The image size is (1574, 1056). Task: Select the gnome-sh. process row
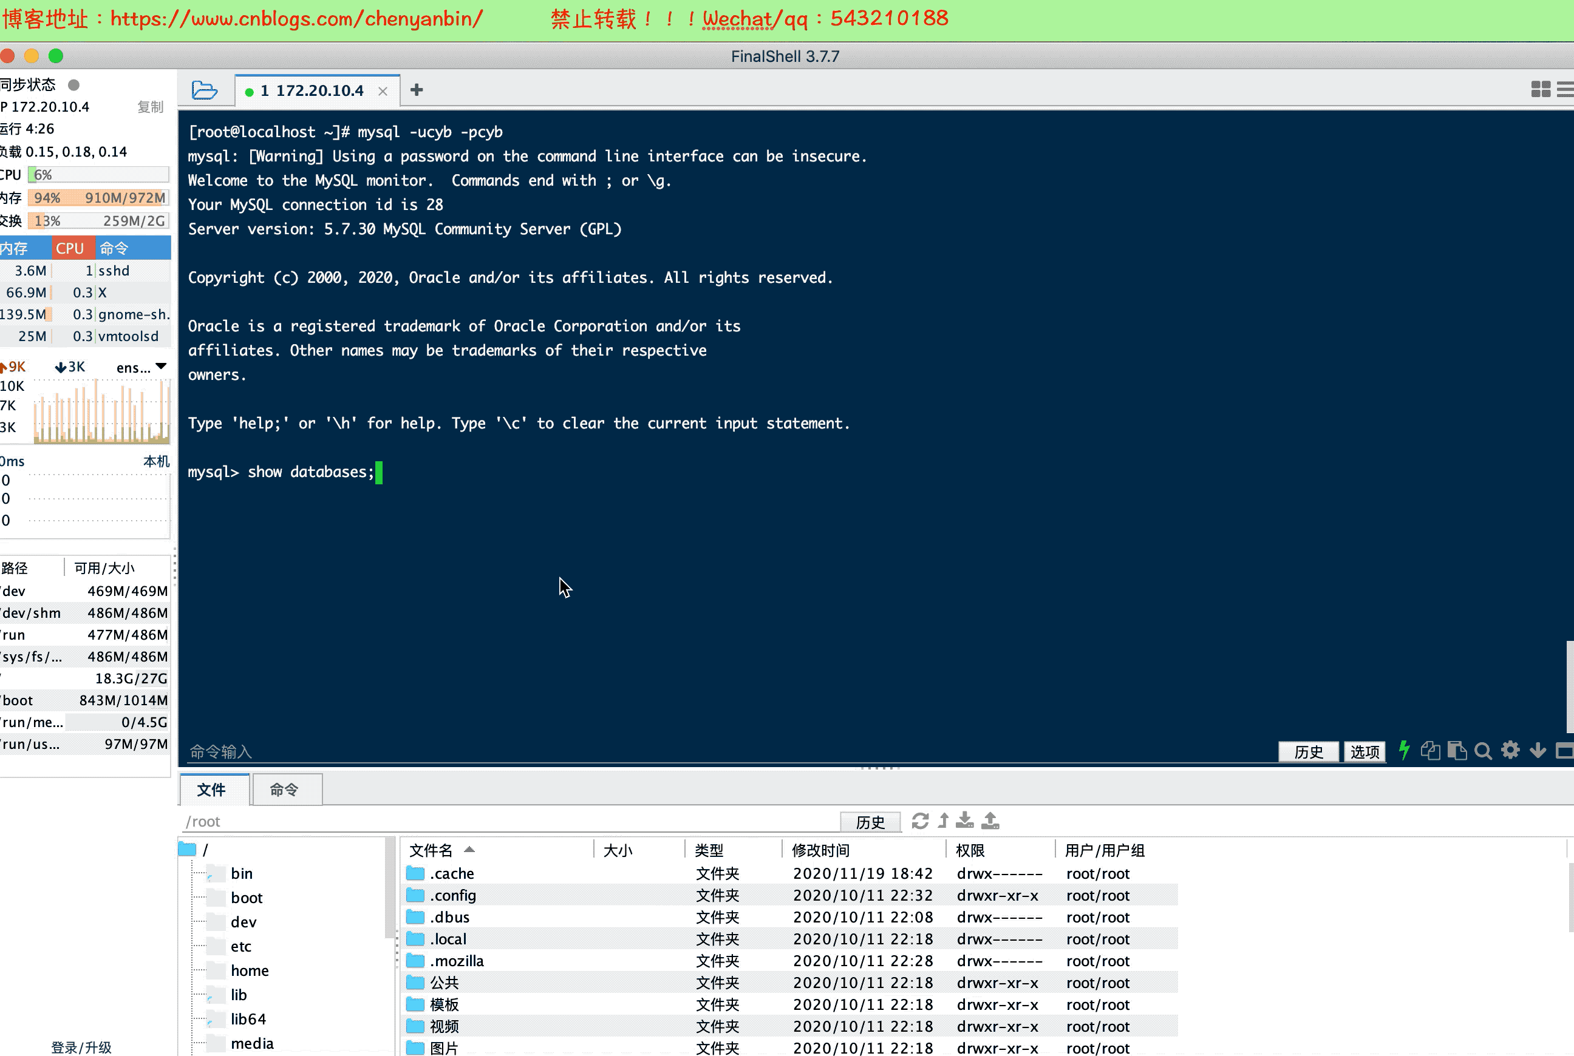(85, 314)
